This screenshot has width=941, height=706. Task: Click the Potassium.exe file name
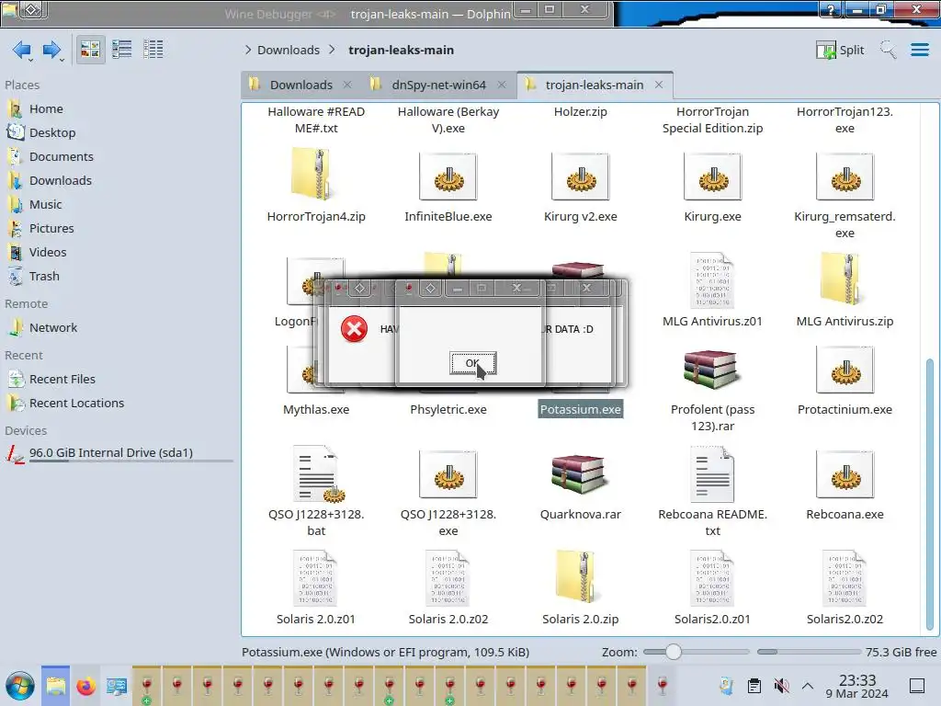(x=581, y=409)
